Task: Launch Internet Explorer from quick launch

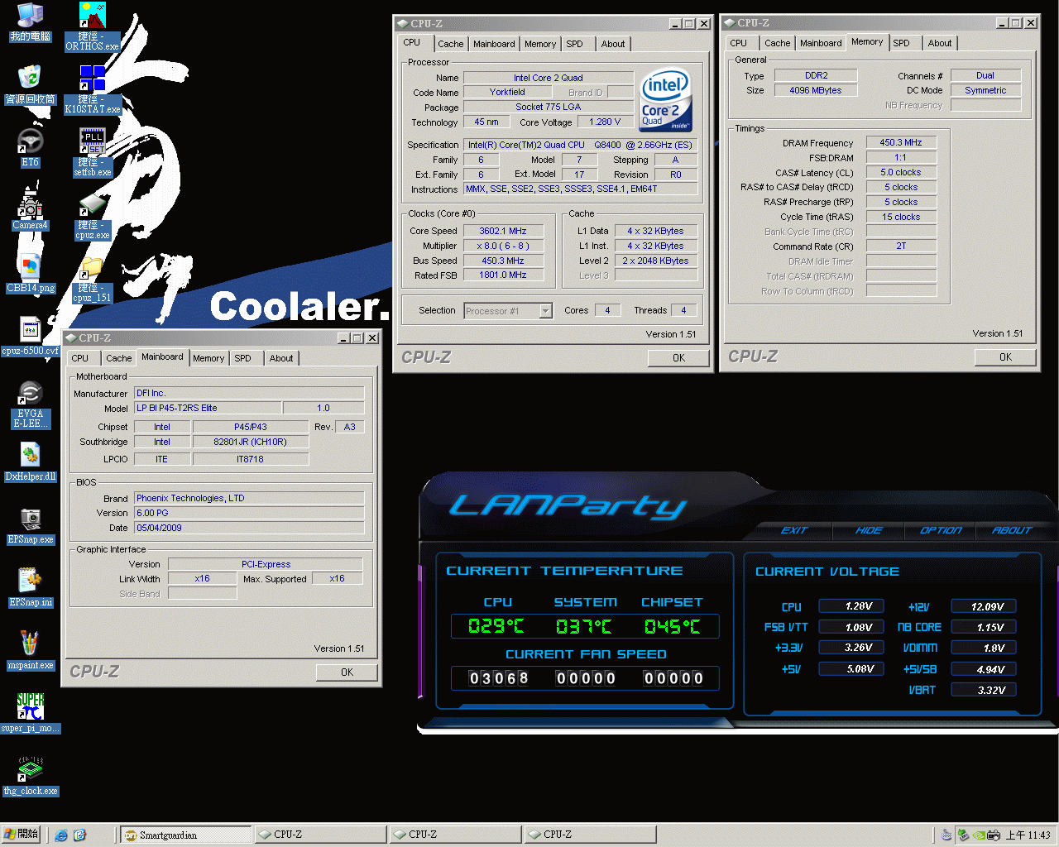Action: (60, 835)
